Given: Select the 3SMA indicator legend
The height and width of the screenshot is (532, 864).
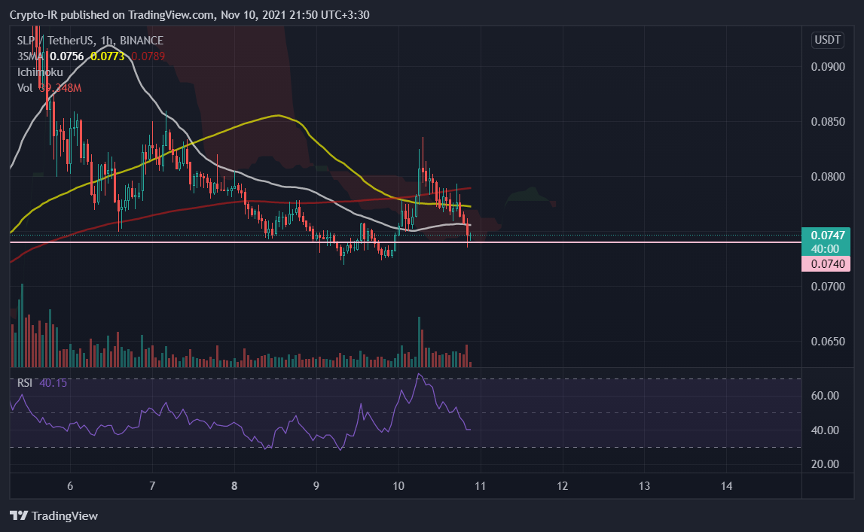Looking at the screenshot, I should pos(30,56).
